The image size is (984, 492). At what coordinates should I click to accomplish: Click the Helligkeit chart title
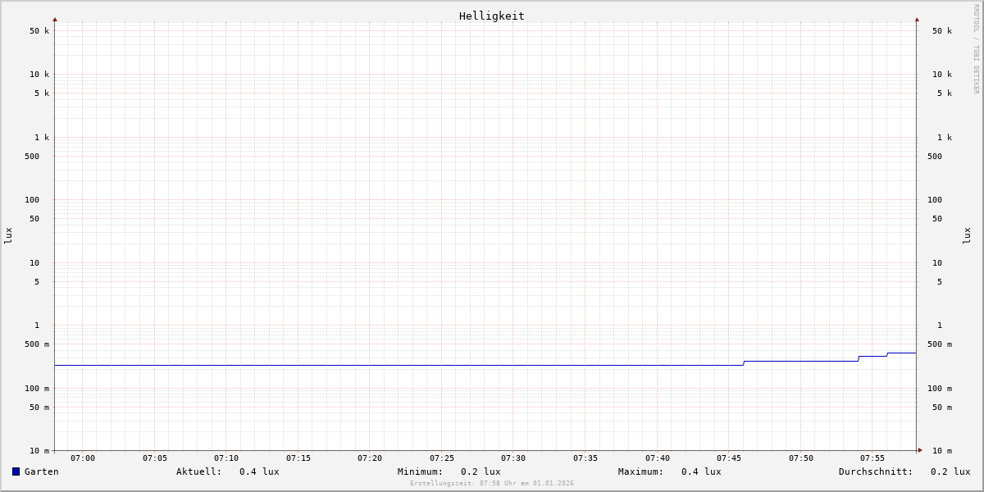pyautogui.click(x=491, y=16)
